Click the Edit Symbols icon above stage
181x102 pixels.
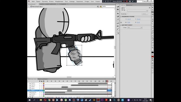(101, 7)
